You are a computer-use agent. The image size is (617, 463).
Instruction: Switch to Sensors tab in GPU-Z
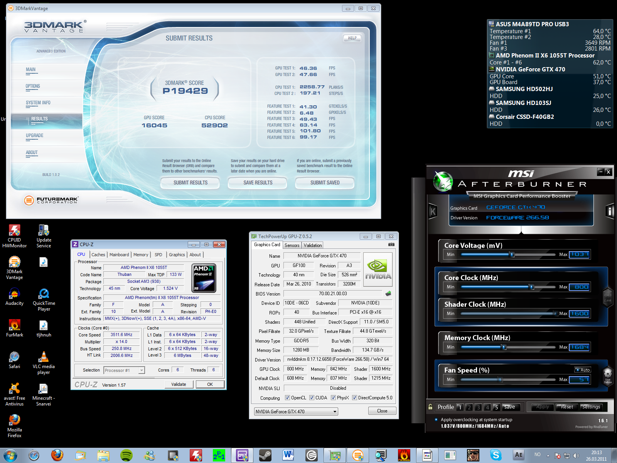click(x=292, y=245)
